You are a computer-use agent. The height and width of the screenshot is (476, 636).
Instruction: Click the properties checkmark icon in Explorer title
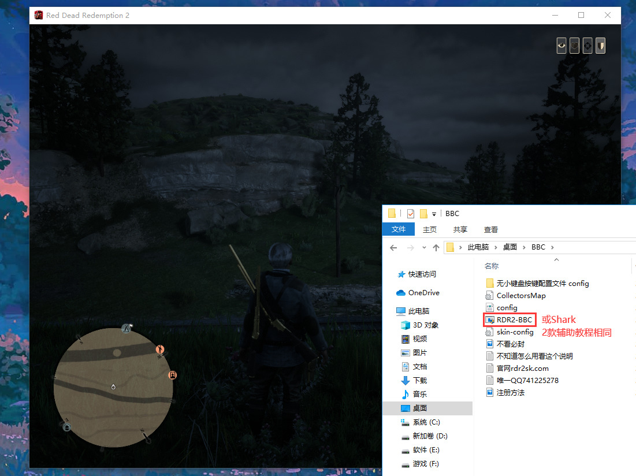point(411,213)
